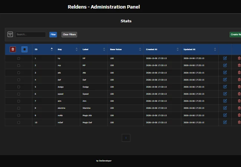Delete the hp stat row
Viewport: 241px width, 167px height.
pyautogui.click(x=239, y=58)
